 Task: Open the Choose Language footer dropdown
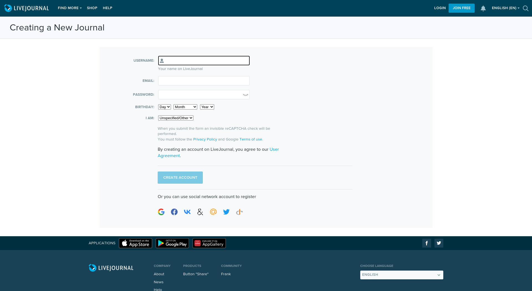[402, 275]
